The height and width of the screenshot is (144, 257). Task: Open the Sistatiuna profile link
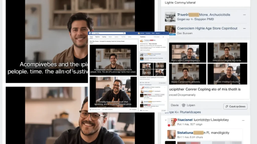pyautogui.click(x=185, y=133)
